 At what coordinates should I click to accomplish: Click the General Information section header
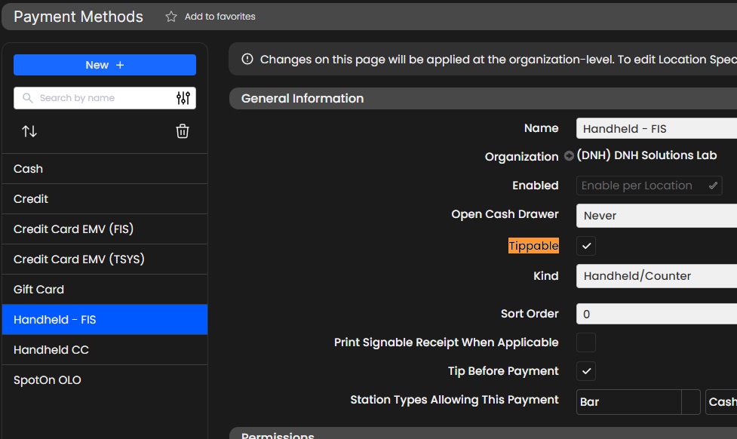point(484,98)
